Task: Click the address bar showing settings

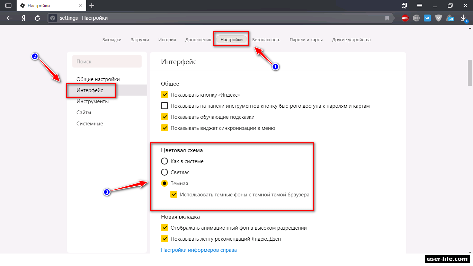Action: coord(220,18)
